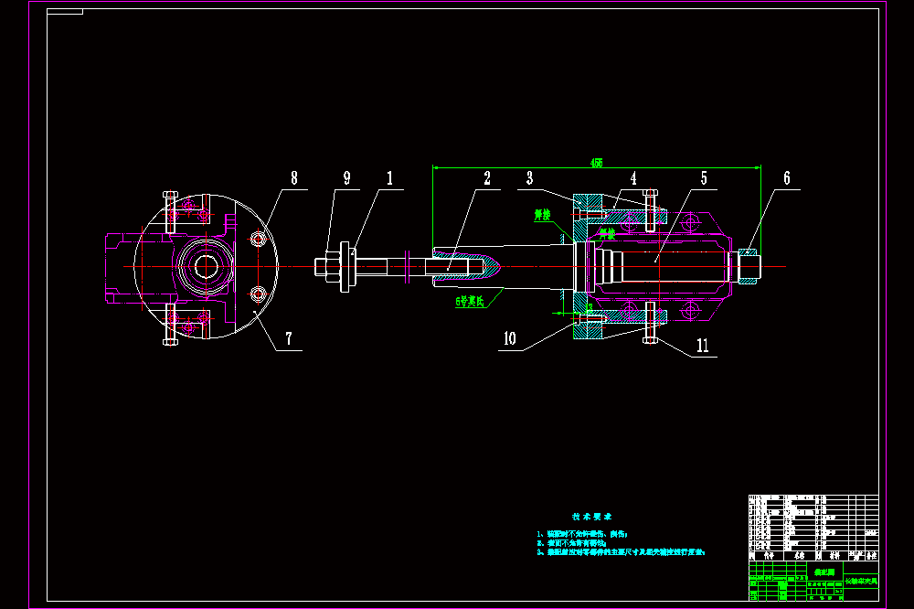Click part balloon number 11
The width and height of the screenshot is (914, 609).
703,346
